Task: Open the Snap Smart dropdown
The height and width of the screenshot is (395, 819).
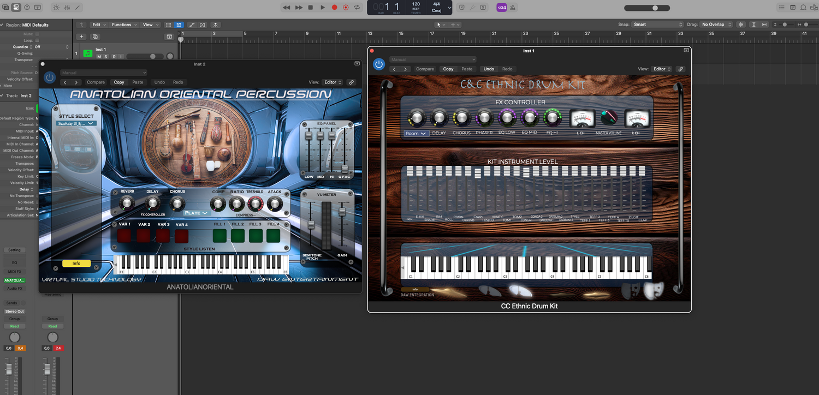Action: point(657,25)
